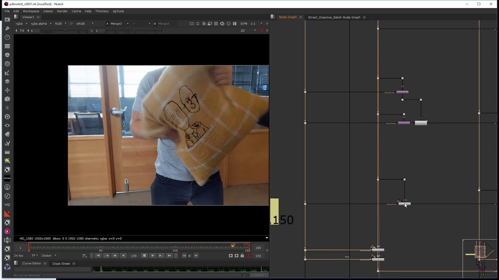Image resolution: width=499 pixels, height=280 pixels.
Task: Open the Workspace menu
Action: point(31,11)
